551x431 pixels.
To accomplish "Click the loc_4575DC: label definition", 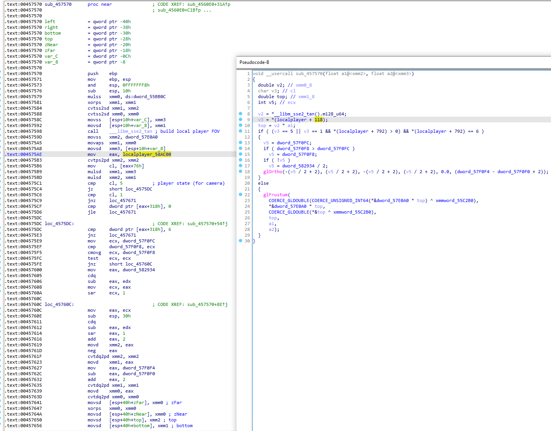I will (x=59, y=224).
